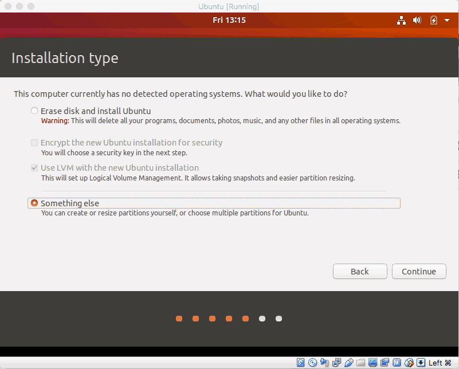Click the Back button

coord(360,271)
